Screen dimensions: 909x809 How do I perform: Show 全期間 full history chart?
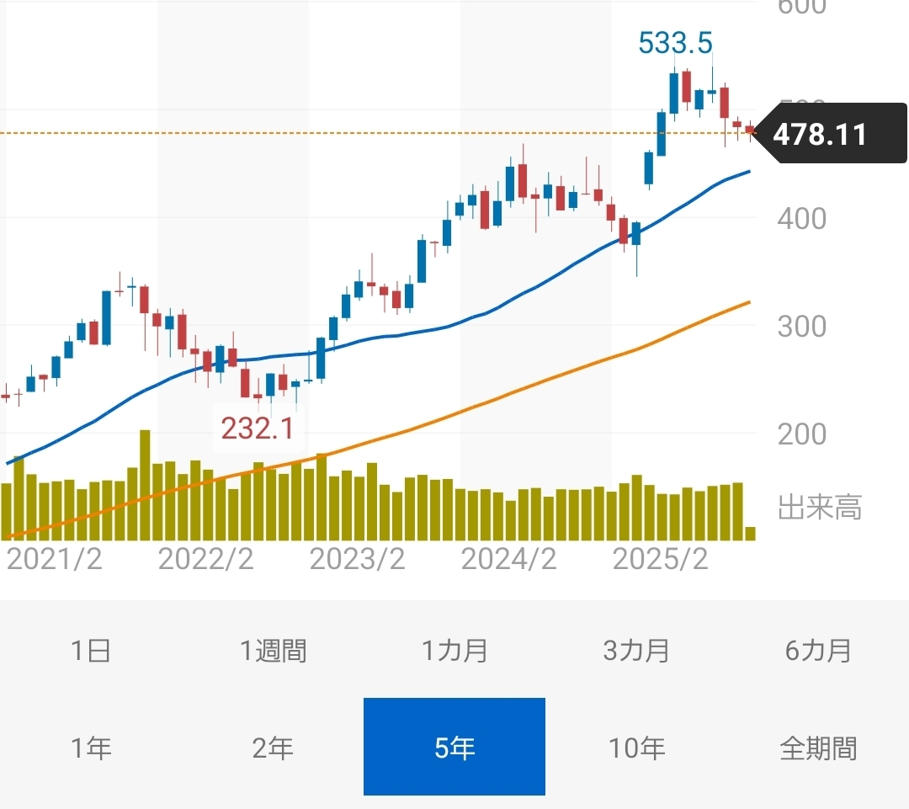818,748
